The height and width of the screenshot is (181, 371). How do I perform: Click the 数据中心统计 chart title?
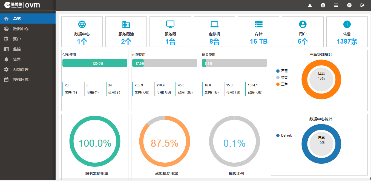(x=321, y=119)
